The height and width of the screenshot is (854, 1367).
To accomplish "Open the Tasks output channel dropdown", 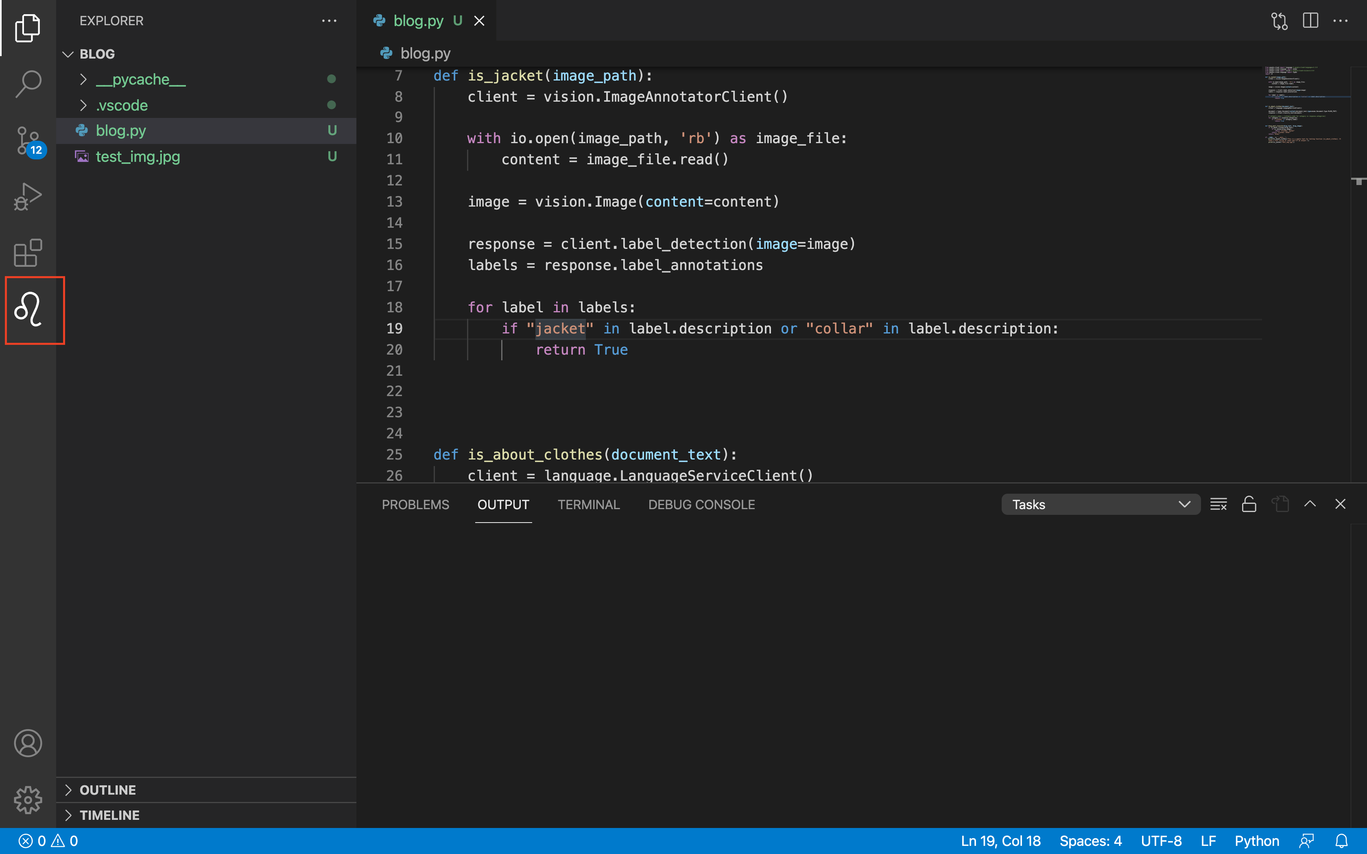I will [x=1101, y=504].
